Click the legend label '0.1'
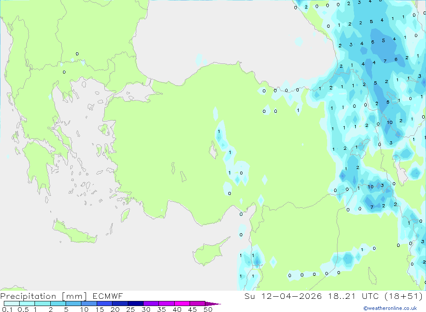The height and width of the screenshot is (312, 426). [x=7, y=309]
